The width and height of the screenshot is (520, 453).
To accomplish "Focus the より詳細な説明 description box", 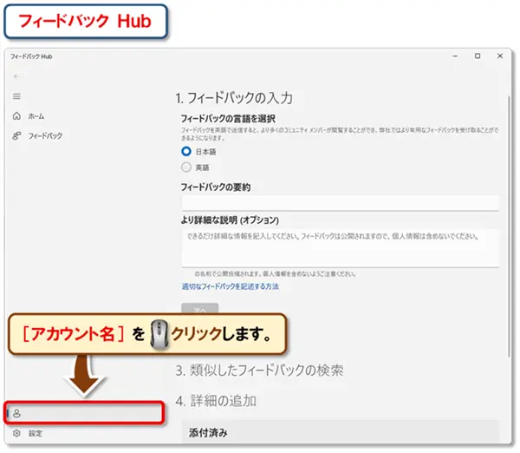I will (x=340, y=247).
